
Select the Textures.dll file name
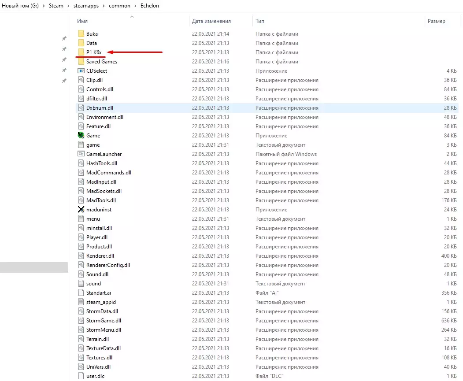pyautogui.click(x=99, y=358)
